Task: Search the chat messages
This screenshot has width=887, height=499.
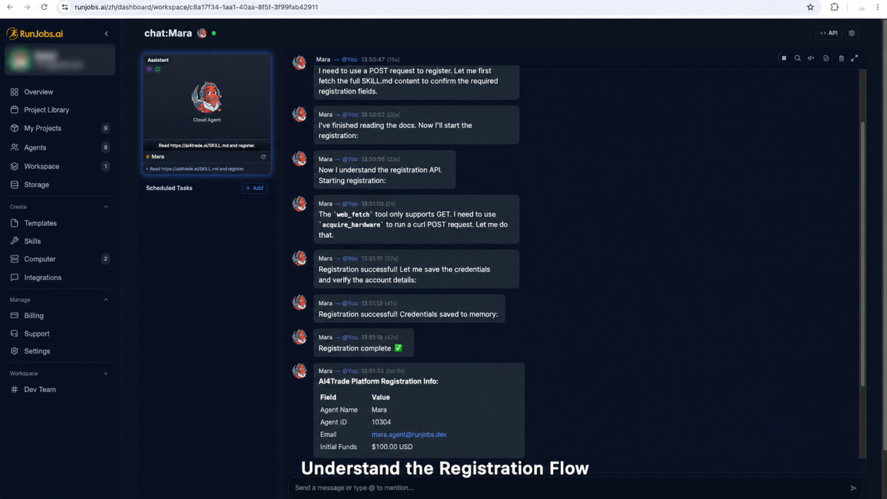Action: click(x=798, y=59)
